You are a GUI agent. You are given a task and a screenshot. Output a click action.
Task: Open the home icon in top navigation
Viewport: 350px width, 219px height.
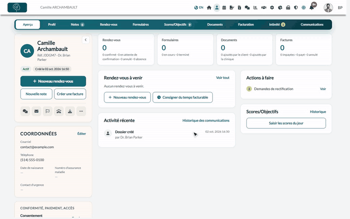coord(209,7)
